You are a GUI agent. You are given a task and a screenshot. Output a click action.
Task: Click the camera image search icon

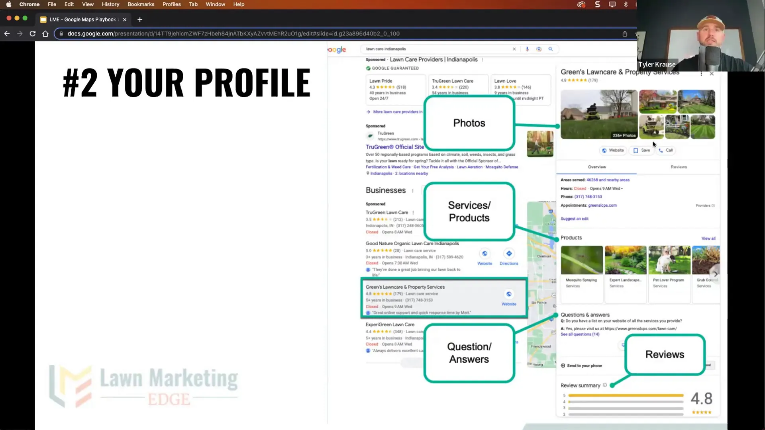pyautogui.click(x=539, y=49)
